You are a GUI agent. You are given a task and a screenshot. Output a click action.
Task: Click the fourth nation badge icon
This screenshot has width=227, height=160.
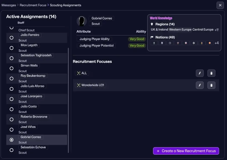point(178,43)
